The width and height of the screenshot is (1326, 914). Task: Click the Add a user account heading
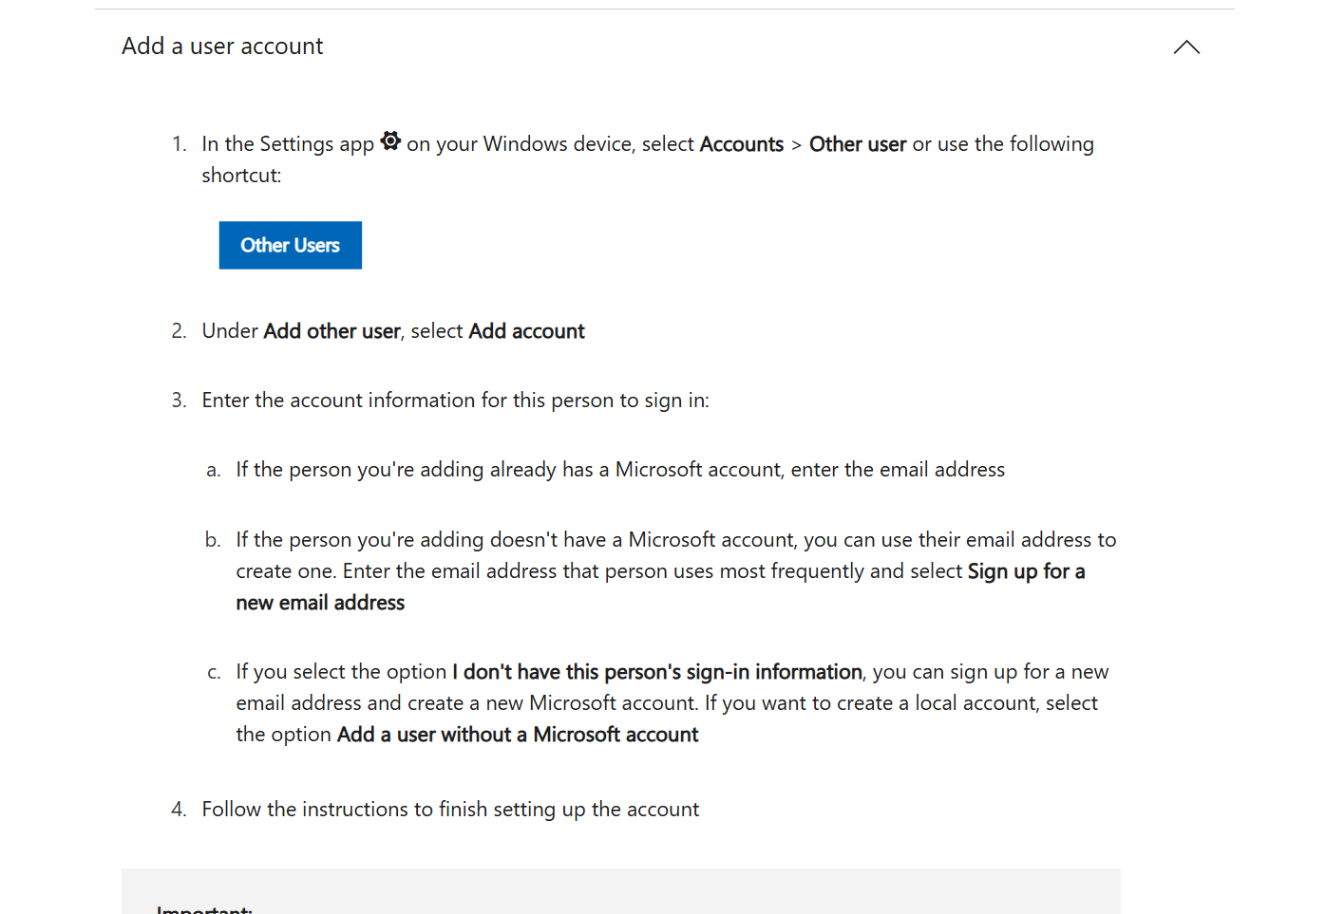222,46
